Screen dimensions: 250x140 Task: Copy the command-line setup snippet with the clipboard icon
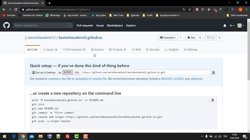click(212, 100)
